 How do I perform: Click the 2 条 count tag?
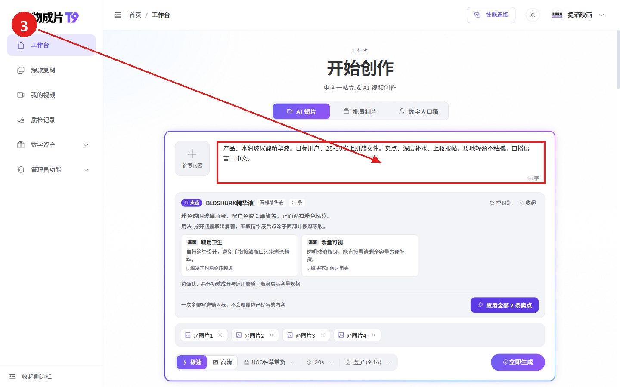(x=297, y=203)
